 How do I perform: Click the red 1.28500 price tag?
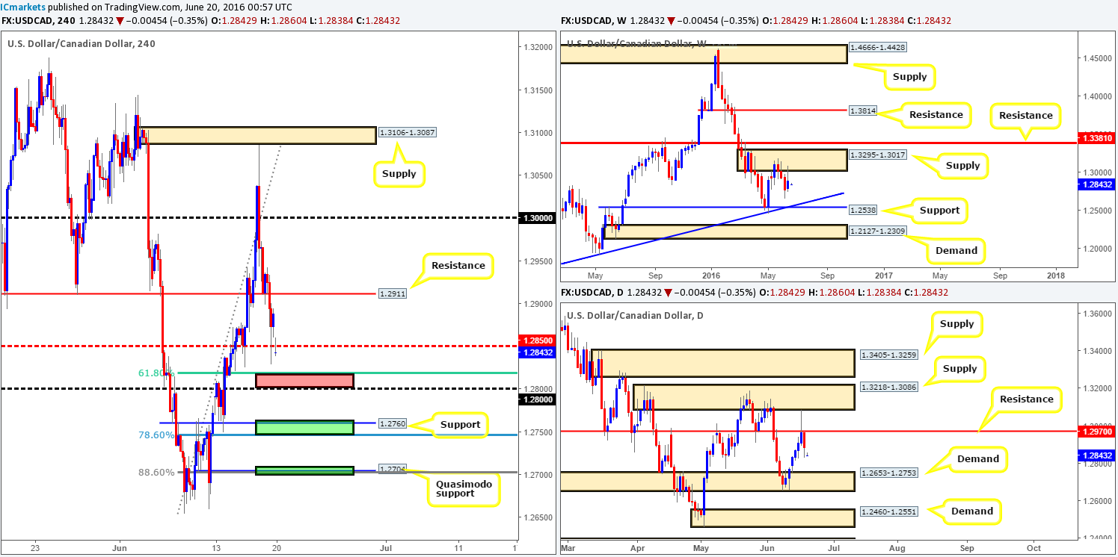537,340
